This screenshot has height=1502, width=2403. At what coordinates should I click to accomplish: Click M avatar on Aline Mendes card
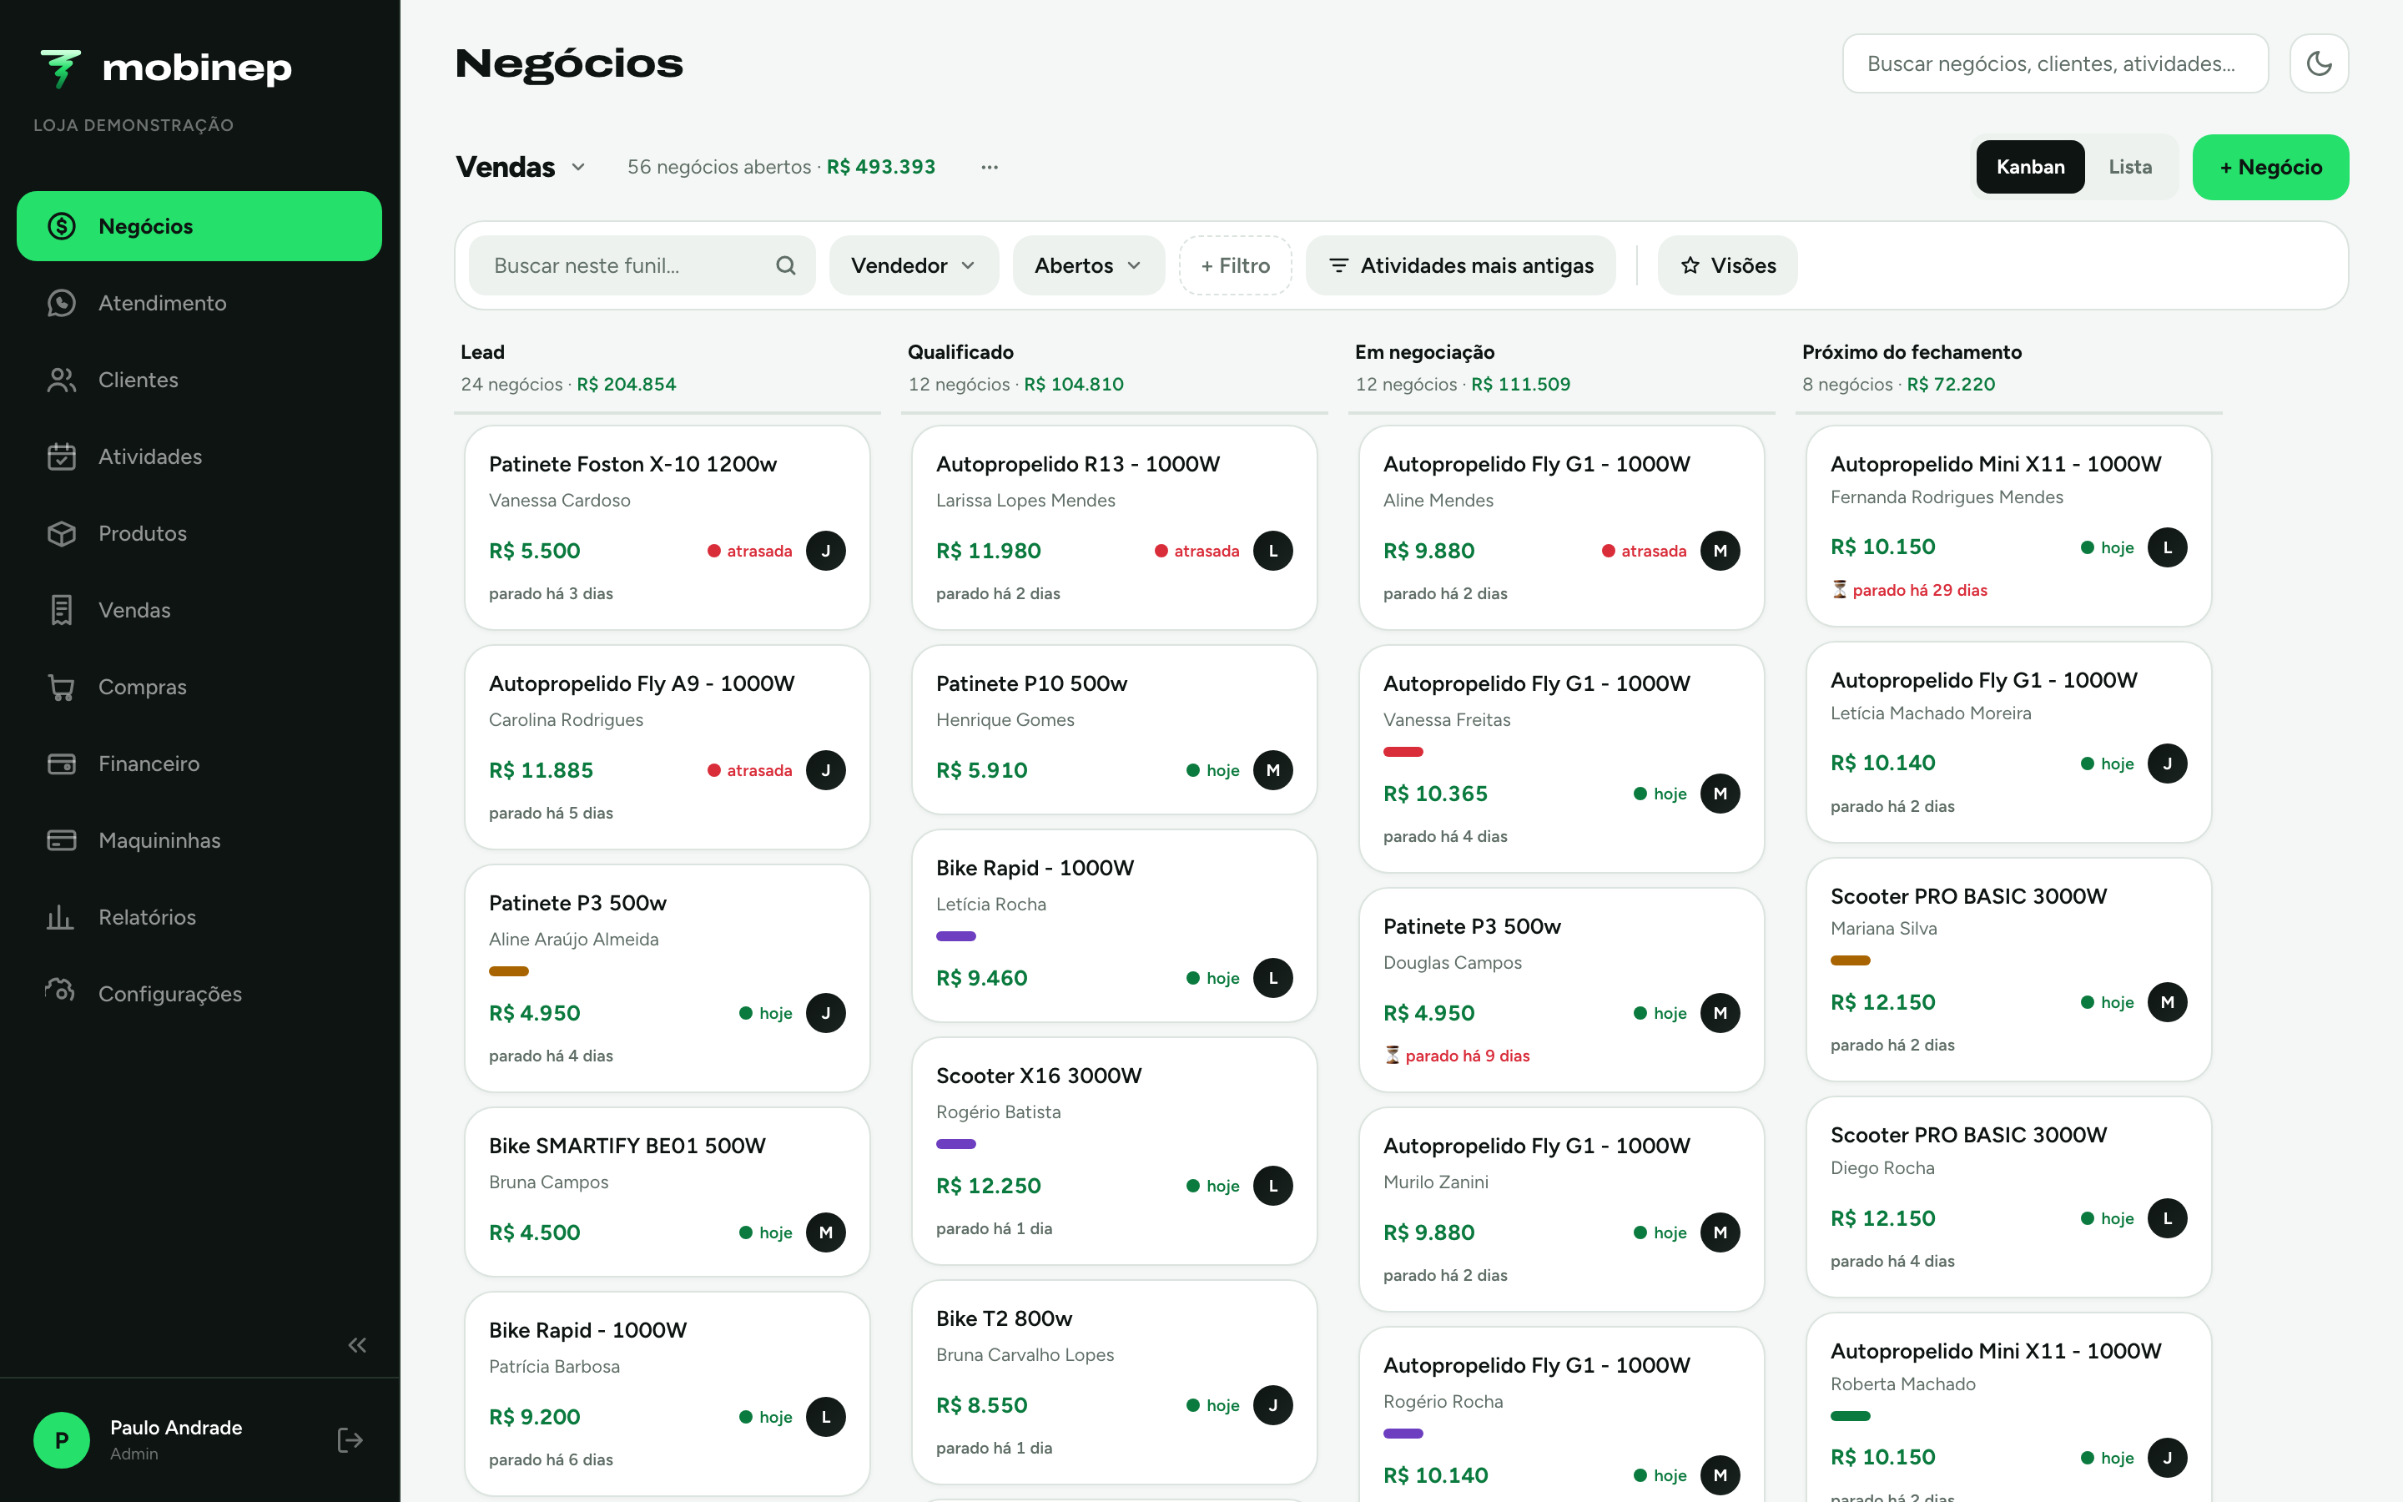coord(1720,552)
